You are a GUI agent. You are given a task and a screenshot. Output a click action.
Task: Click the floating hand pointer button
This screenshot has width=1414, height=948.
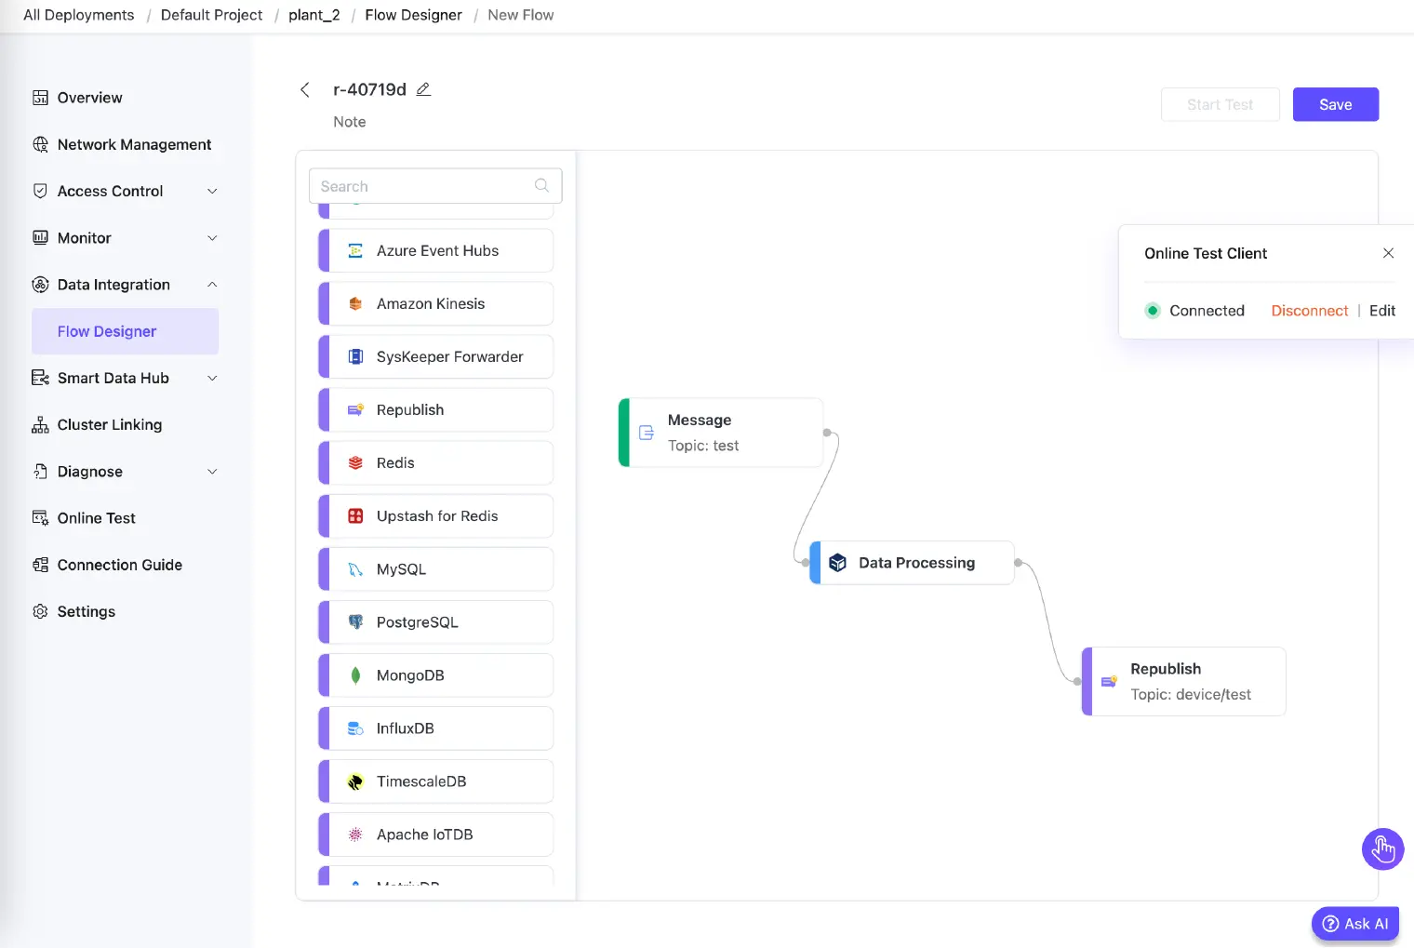1382,848
